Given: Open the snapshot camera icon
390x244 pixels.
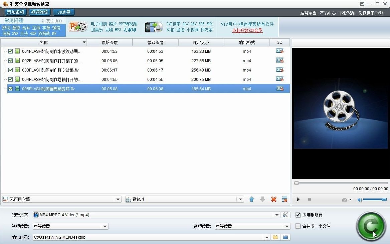Looking at the screenshot, I should point(345,199).
